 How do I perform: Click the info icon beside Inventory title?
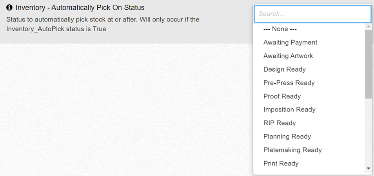10,8
